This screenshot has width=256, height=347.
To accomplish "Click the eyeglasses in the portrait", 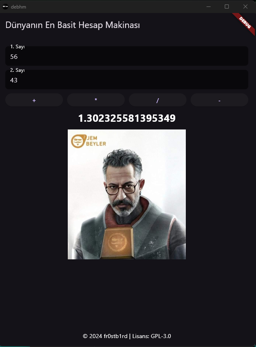I will pos(122,189).
